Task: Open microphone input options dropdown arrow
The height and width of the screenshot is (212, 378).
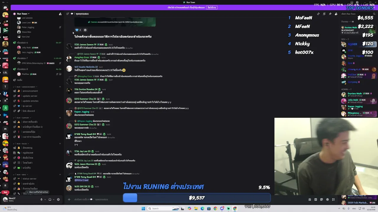Action: pos(45,200)
